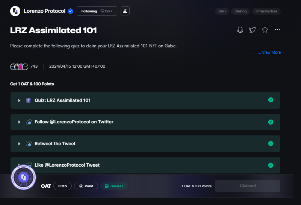
Task: Open the three-dot more options menu
Action: point(277,30)
